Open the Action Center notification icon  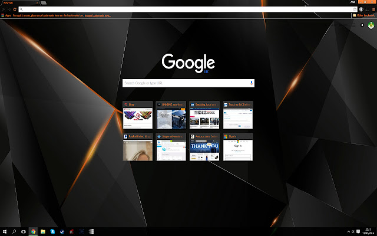(x=358, y=232)
